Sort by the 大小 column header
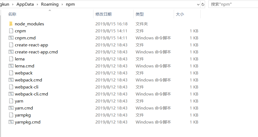The width and height of the screenshot is (258, 137). pyautogui.click(x=180, y=14)
